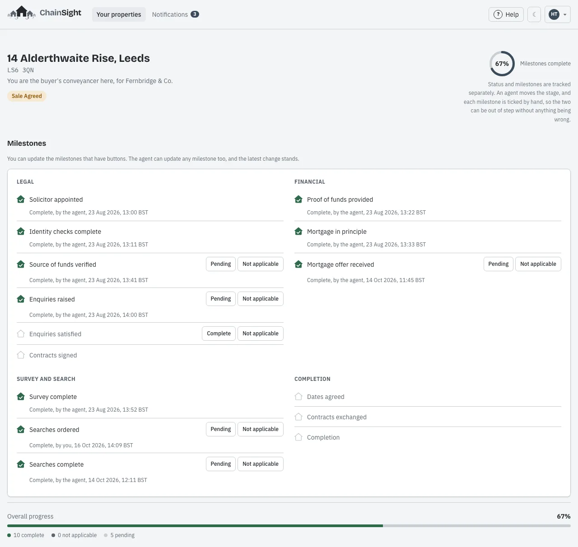The image size is (578, 547).
Task: Set Source of funds verified to Pending
Action: pyautogui.click(x=221, y=264)
